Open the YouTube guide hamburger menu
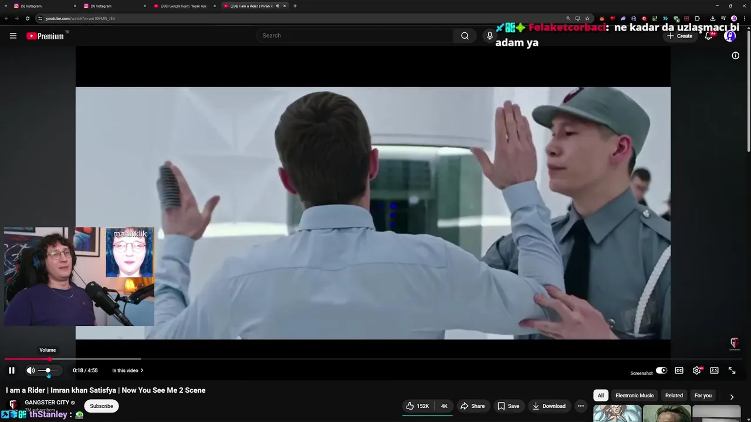This screenshot has width=751, height=422. [13, 36]
